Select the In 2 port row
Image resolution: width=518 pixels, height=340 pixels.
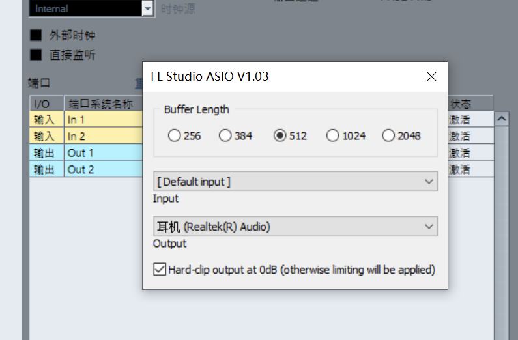point(98,136)
